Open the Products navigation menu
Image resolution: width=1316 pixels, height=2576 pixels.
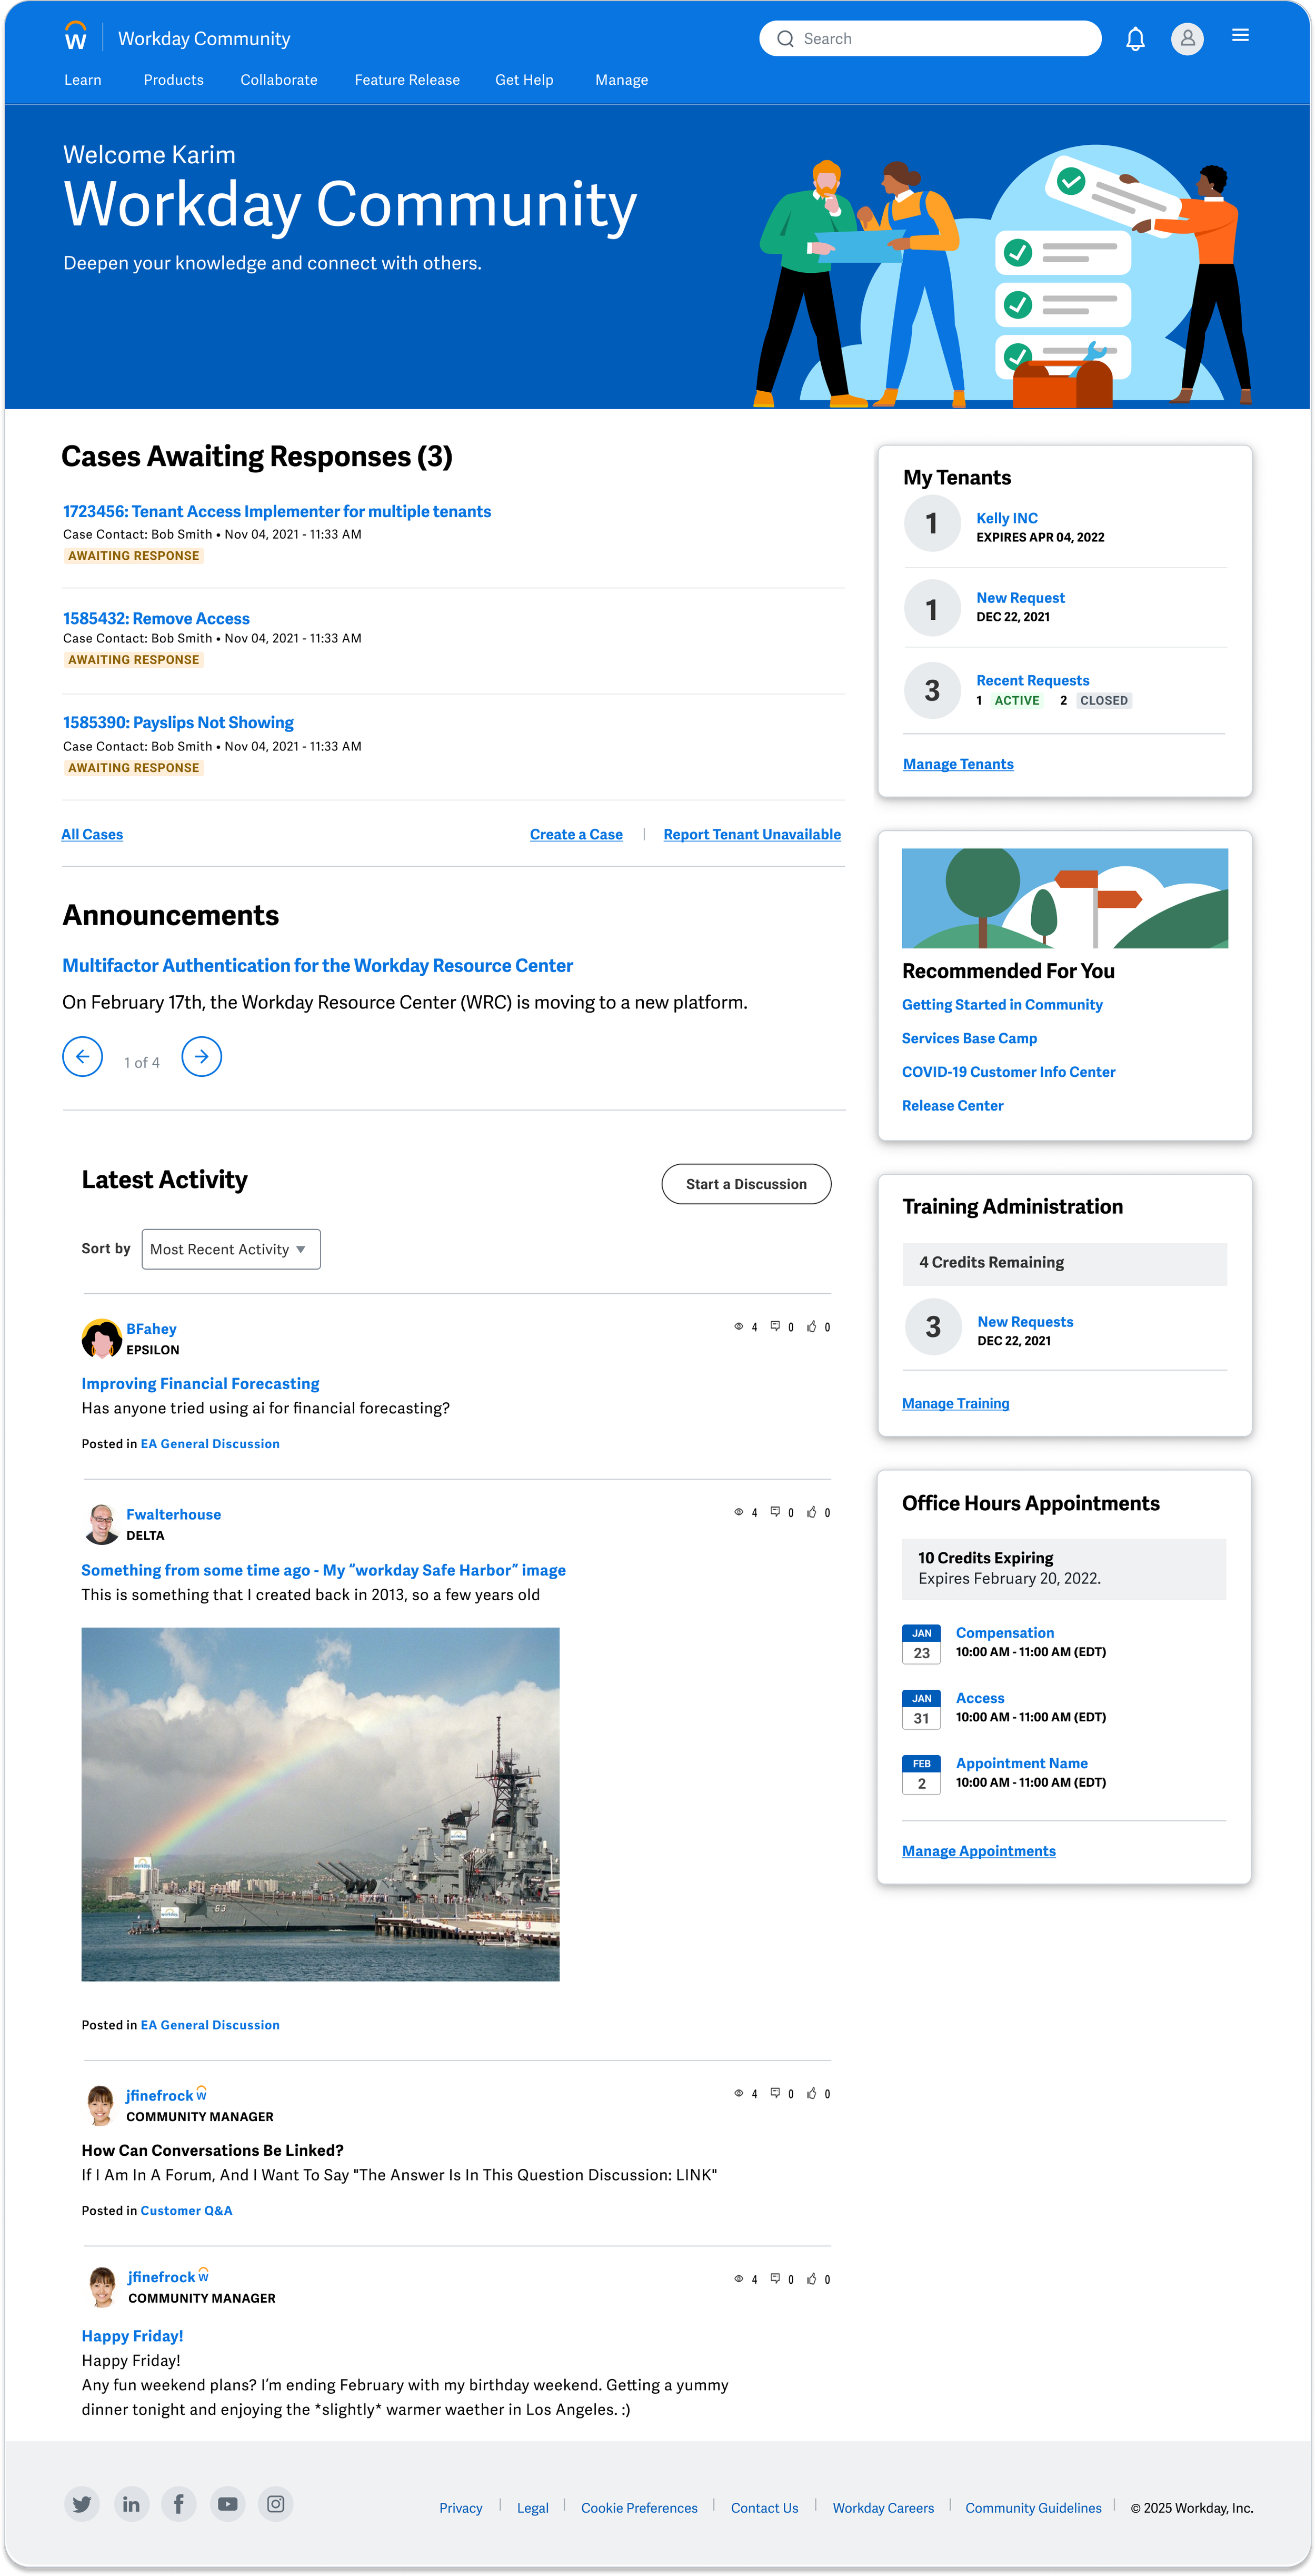click(x=173, y=80)
